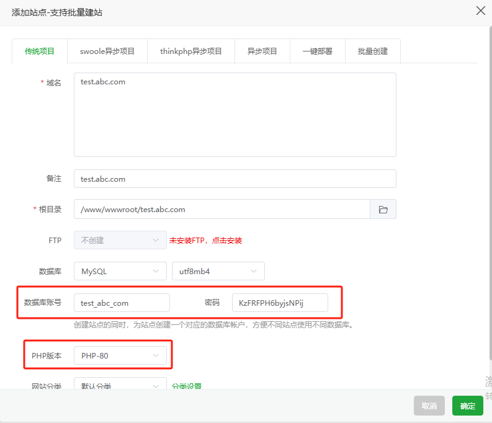Open the MySQL database type dropdown
The width and height of the screenshot is (492, 423).
point(120,271)
